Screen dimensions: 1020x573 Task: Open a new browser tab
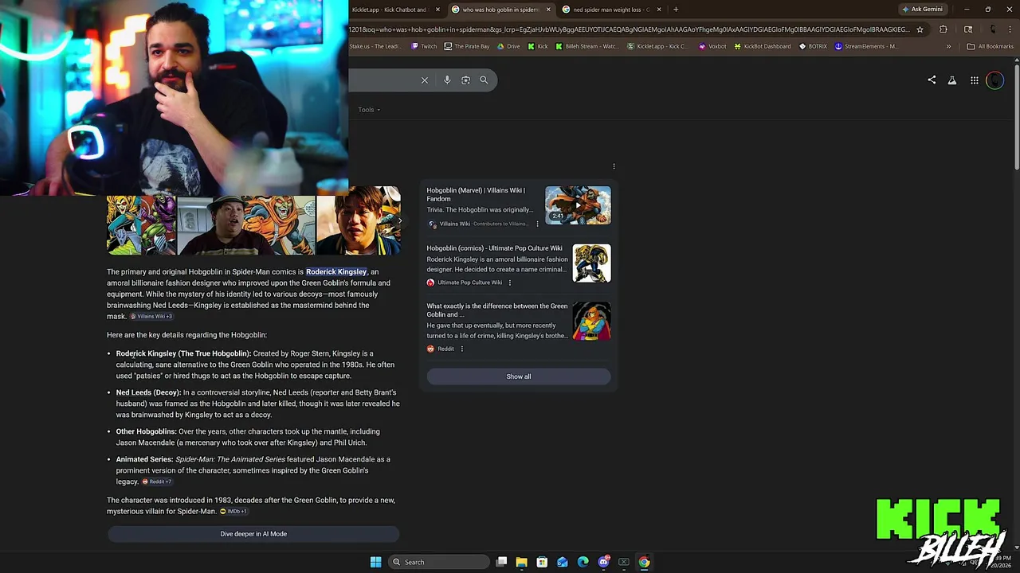tap(676, 10)
